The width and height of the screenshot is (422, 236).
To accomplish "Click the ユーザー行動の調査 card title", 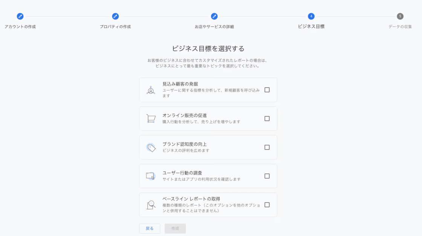I will click(182, 173).
